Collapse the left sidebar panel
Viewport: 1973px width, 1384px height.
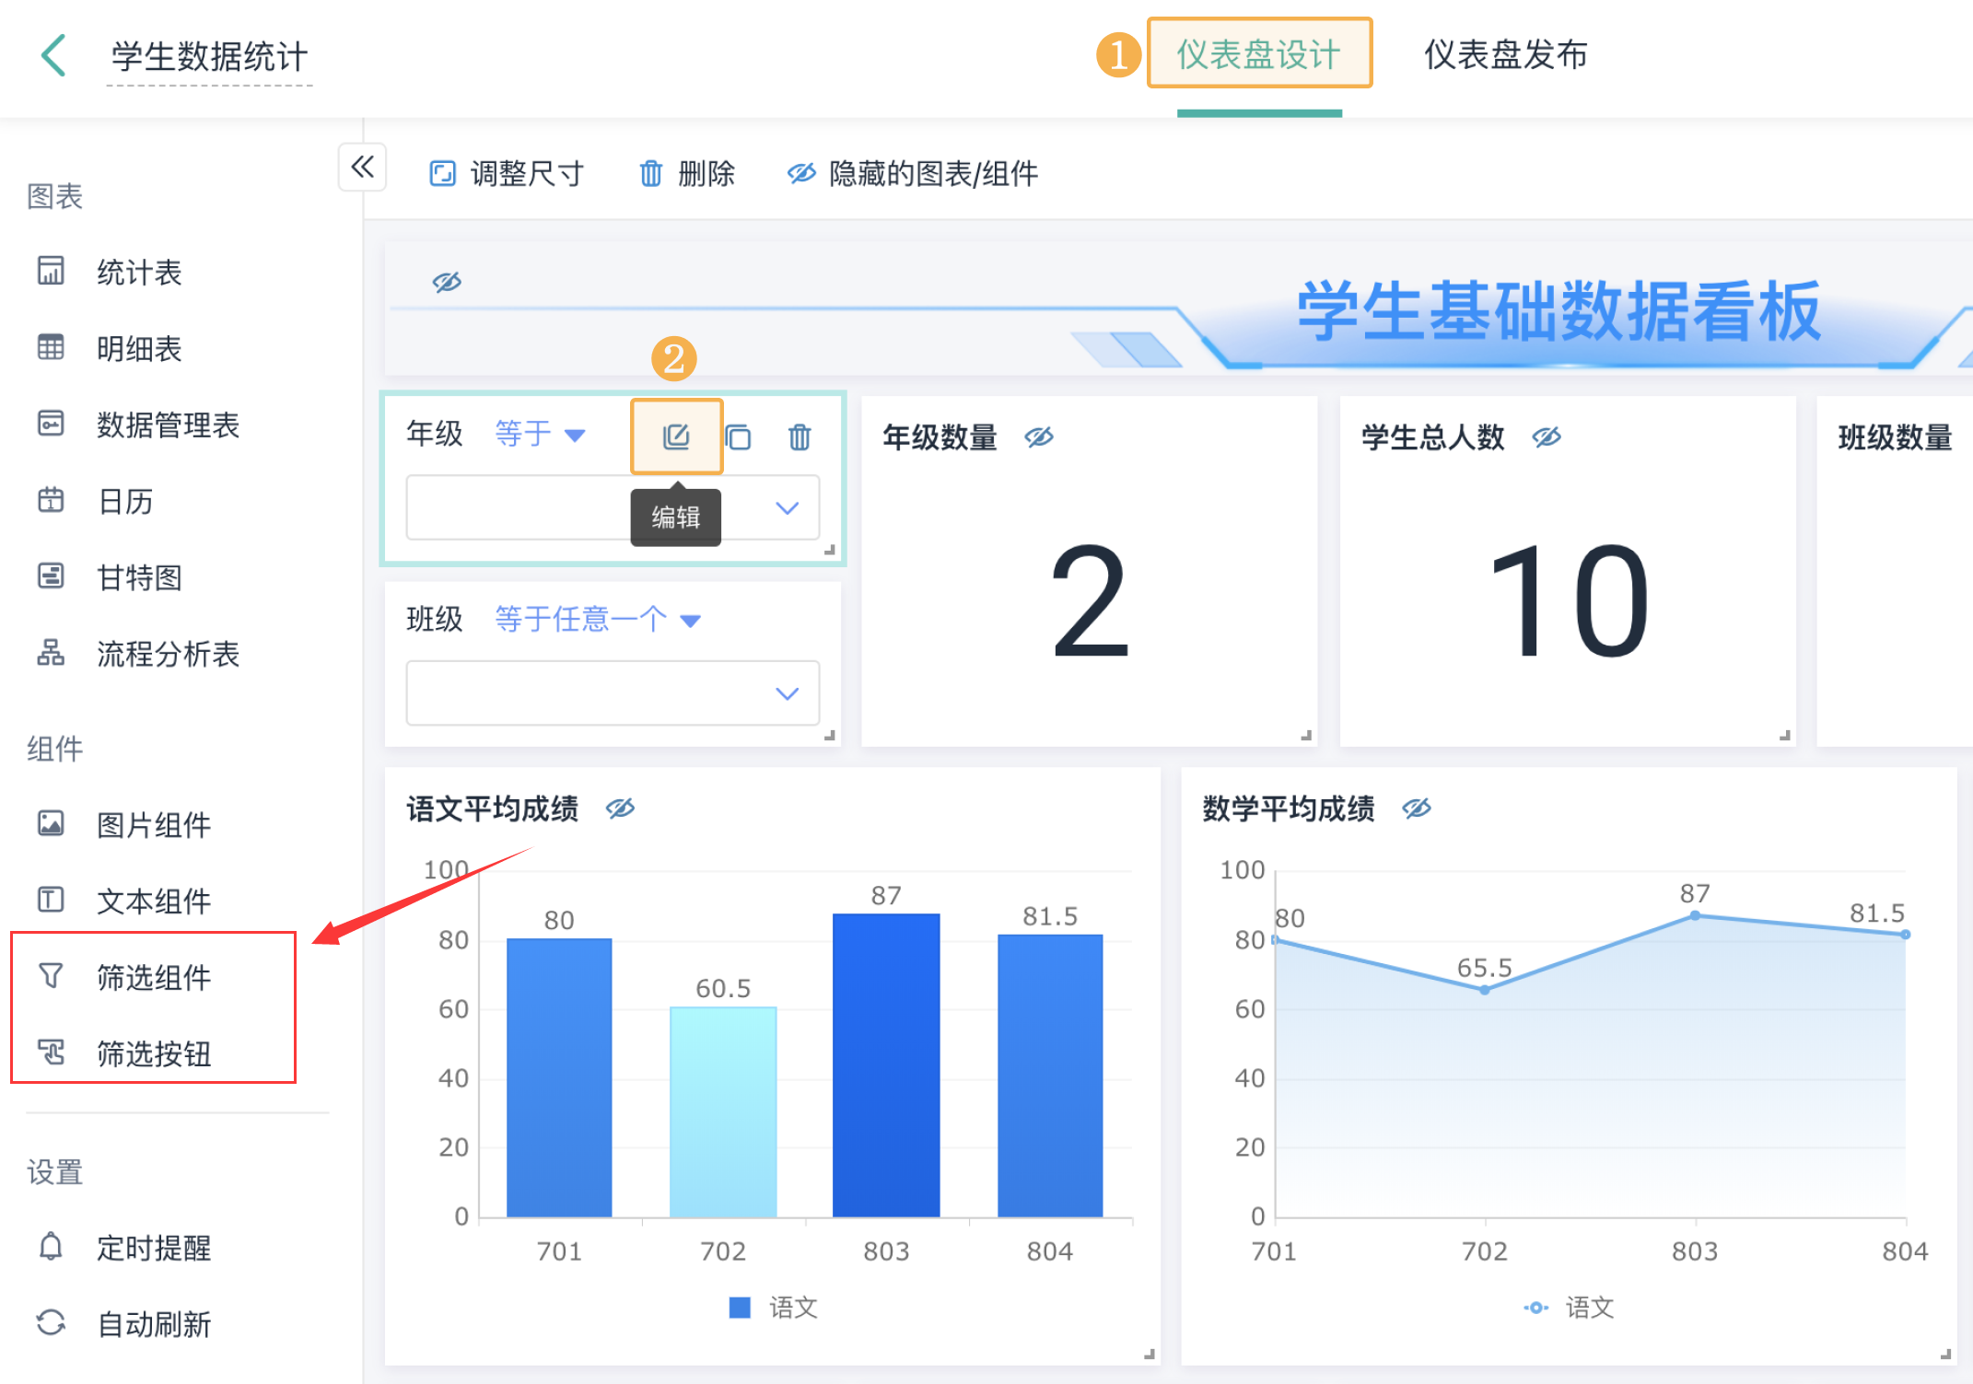click(x=362, y=168)
